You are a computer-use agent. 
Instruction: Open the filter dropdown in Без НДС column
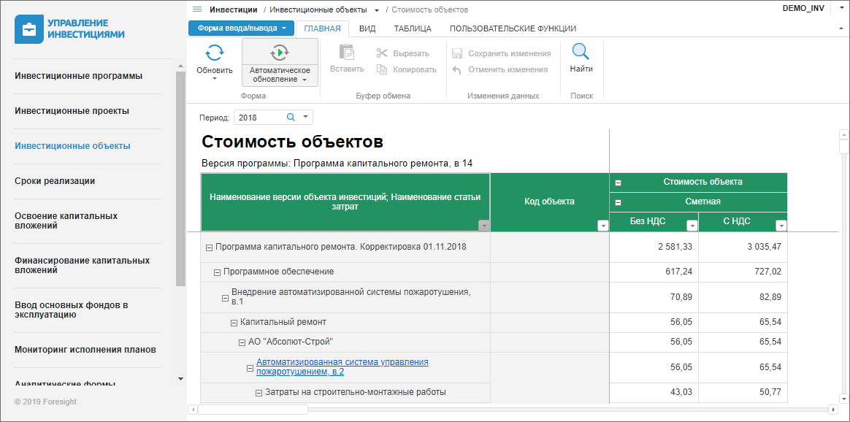tap(692, 226)
